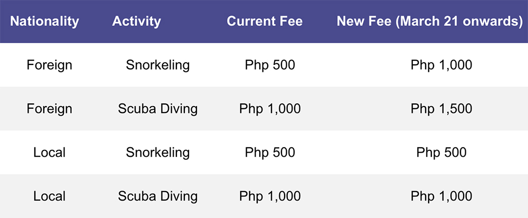Viewport: 528px width, 218px height.
Task: Click the Nationality column header
Action: click(x=44, y=21)
